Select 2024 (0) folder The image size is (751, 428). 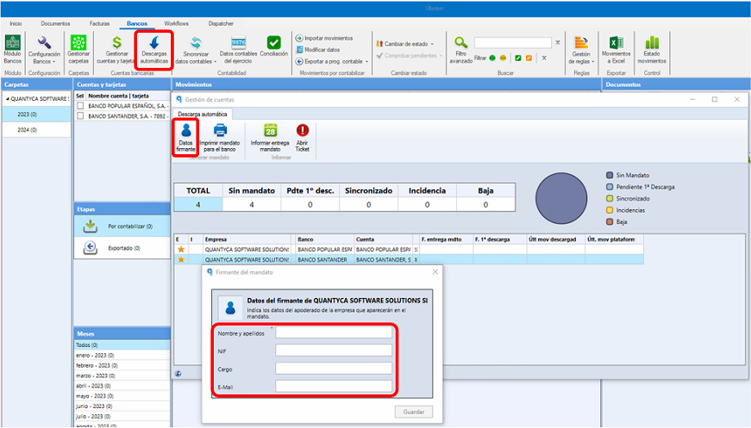click(x=36, y=129)
